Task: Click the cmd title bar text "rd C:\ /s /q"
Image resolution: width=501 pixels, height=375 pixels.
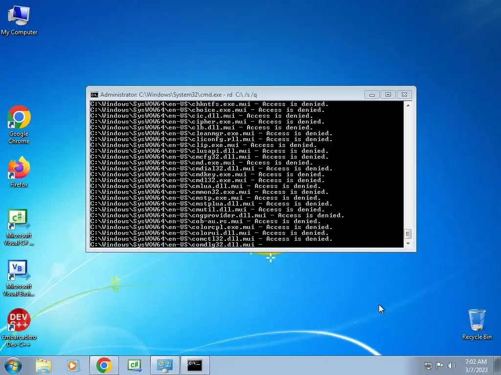Action: pos(242,95)
